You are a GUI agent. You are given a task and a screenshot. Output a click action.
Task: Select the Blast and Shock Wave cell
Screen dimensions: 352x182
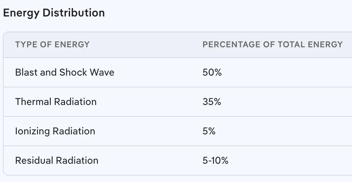(x=65, y=72)
